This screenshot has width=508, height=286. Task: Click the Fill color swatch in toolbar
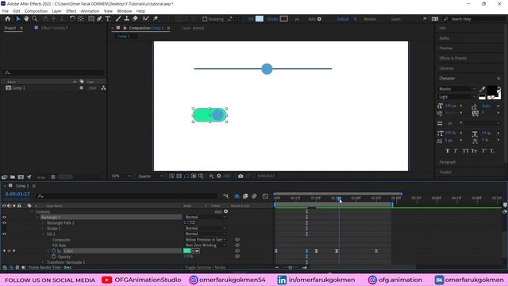(x=260, y=19)
